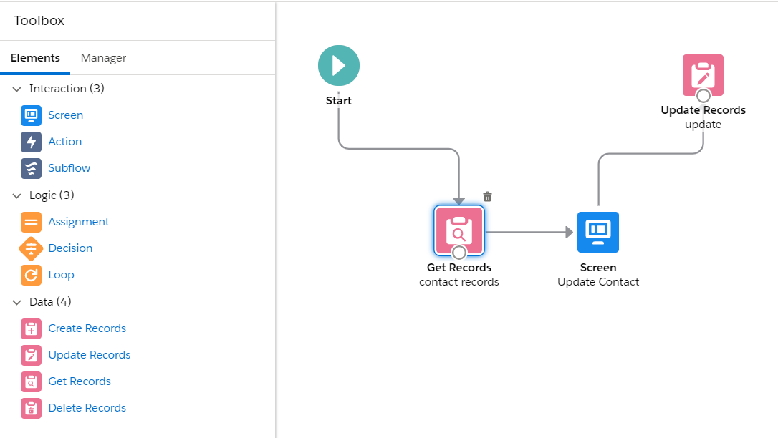The width and height of the screenshot is (778, 438).
Task: Collapse the Interaction (3) section
Action: pyautogui.click(x=17, y=89)
